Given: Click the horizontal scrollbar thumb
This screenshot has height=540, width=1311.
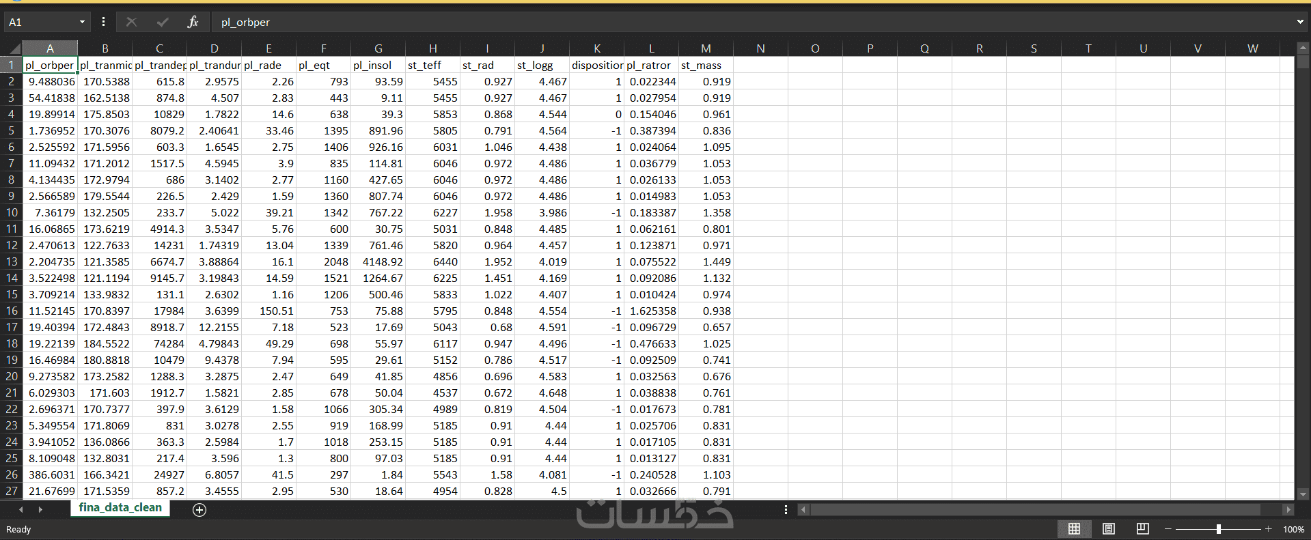Looking at the screenshot, I should coord(1035,509).
